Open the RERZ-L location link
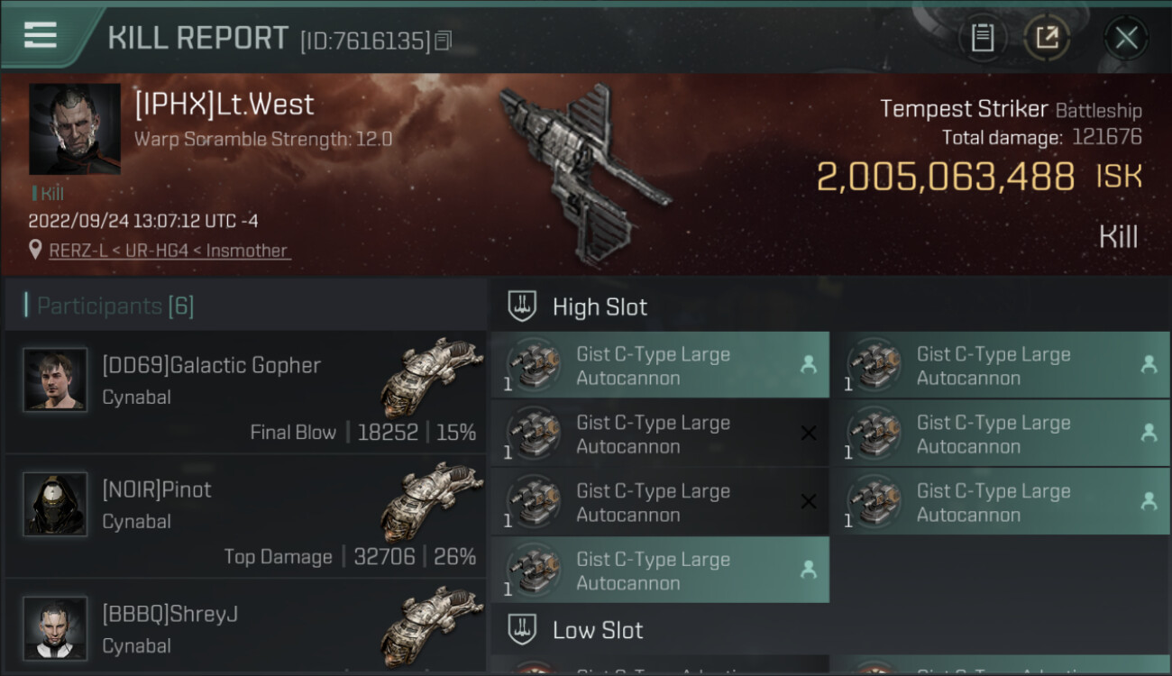Image resolution: width=1172 pixels, height=676 pixels. (x=169, y=251)
